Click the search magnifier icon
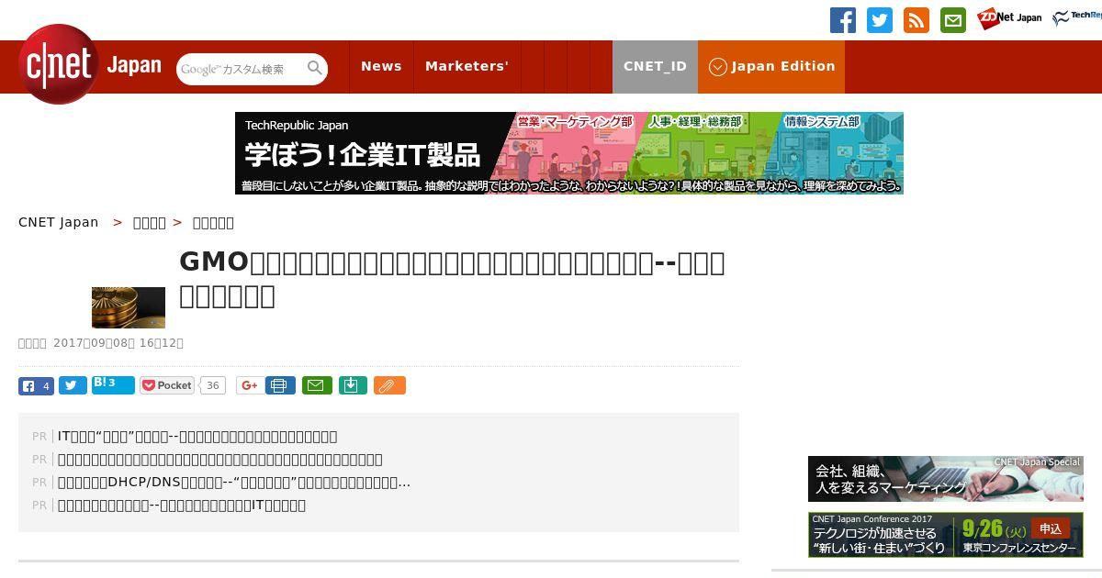The image size is (1102, 578). [315, 68]
